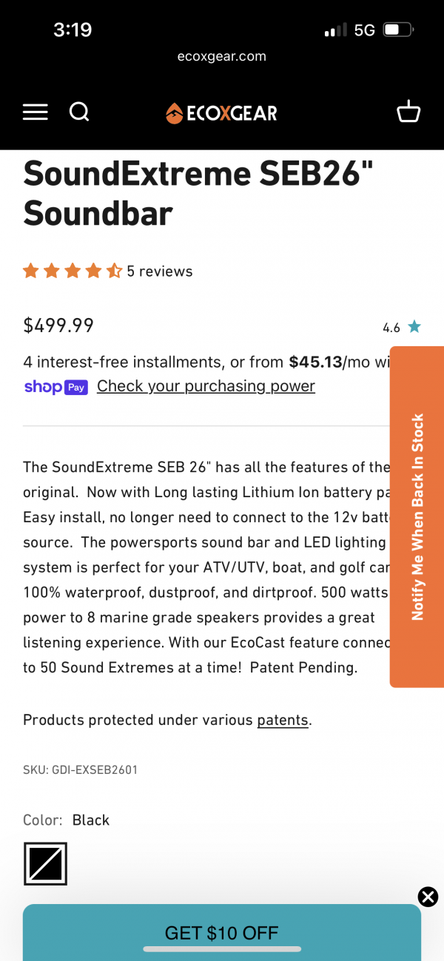Tap the Shop Pay logo
Viewport: 444px width, 961px height.
coord(55,387)
